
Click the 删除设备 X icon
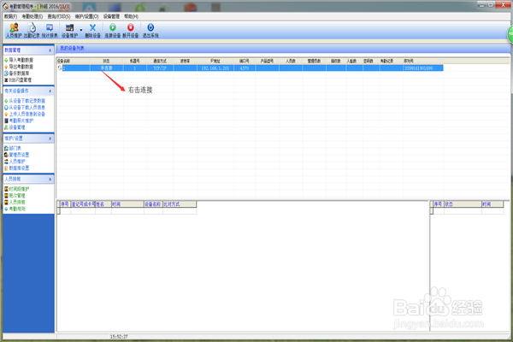point(93,31)
